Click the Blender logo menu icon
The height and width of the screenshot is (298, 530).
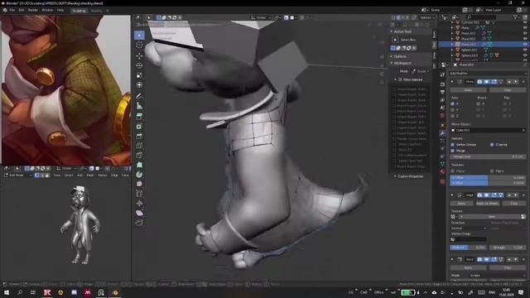(5, 10)
